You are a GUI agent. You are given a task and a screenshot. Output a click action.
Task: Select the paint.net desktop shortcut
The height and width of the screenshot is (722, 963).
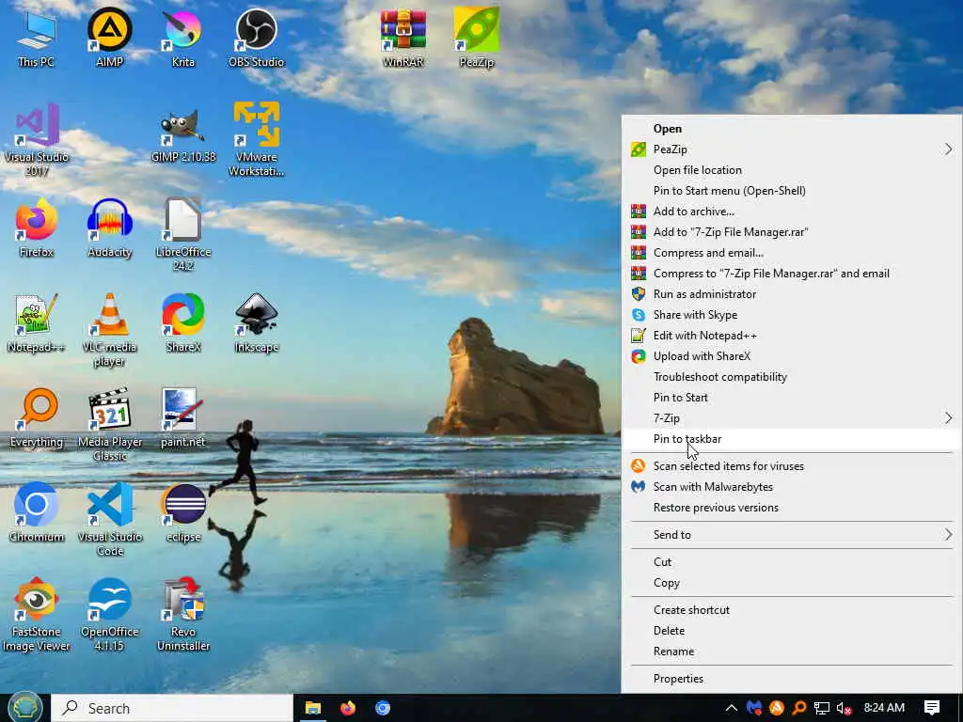(183, 418)
